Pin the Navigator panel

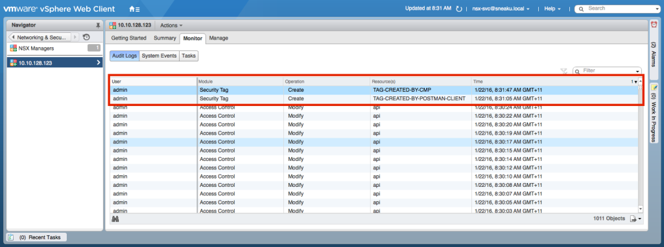99,25
